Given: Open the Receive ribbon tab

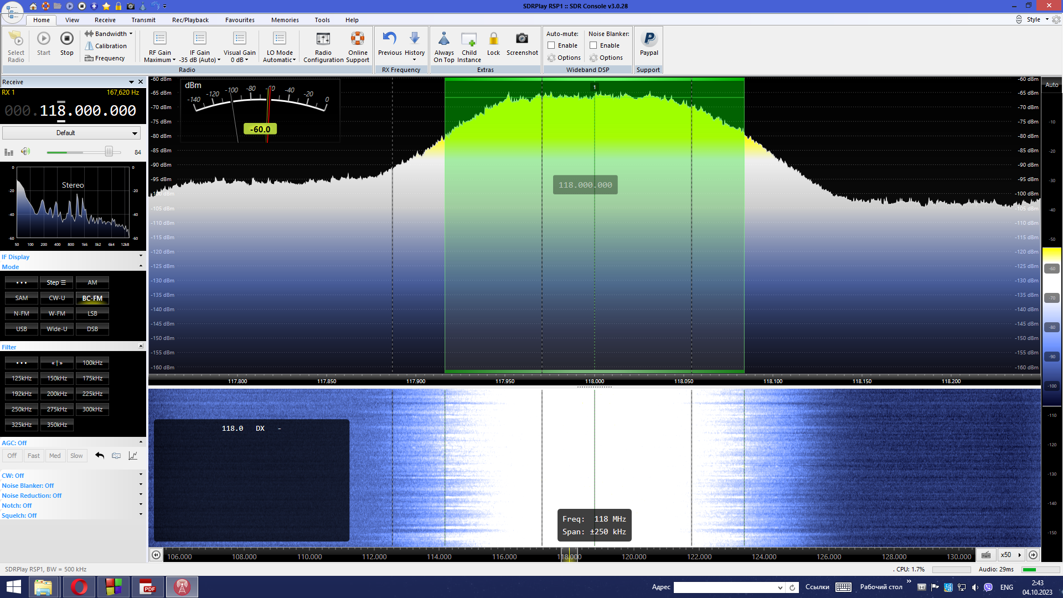Looking at the screenshot, I should point(105,20).
